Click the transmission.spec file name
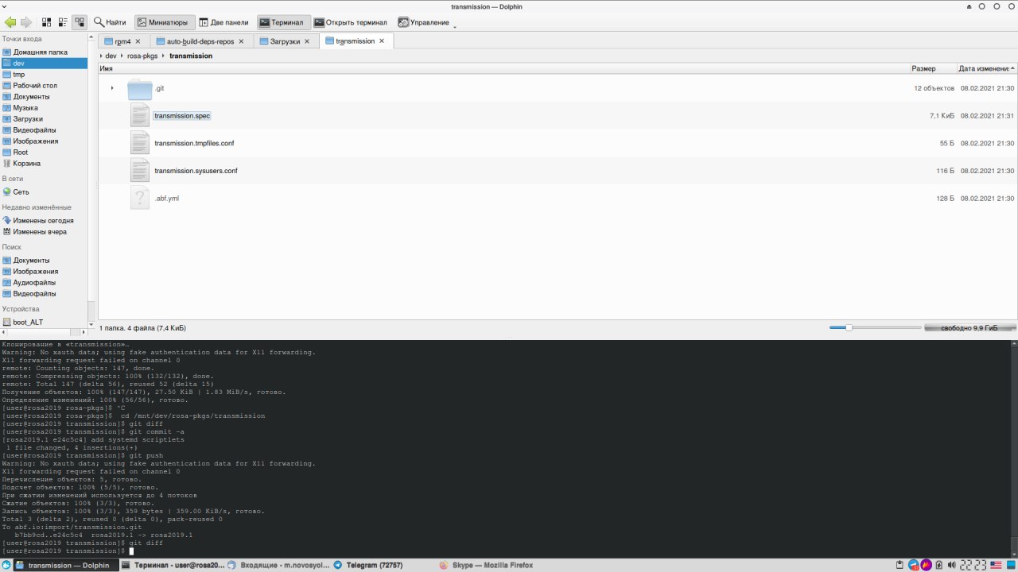 pyautogui.click(x=182, y=116)
